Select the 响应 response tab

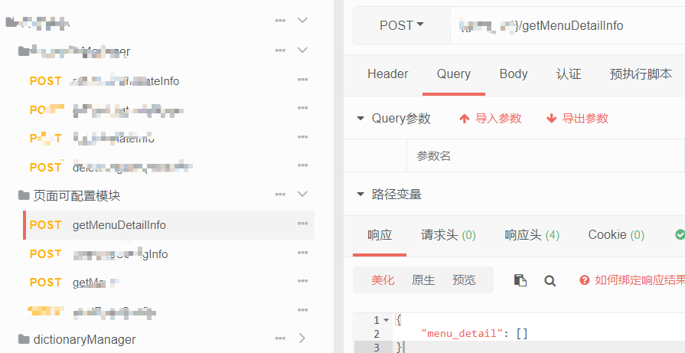380,235
